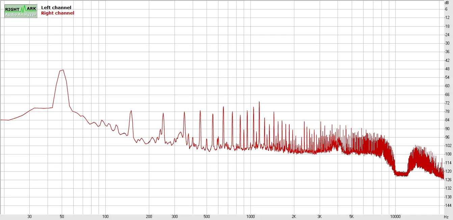Click the 5K frequency axis label
Image resolution: width=453 pixels, height=220 pixels.
351,217
